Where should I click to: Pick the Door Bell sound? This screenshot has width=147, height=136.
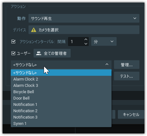pos(61,98)
